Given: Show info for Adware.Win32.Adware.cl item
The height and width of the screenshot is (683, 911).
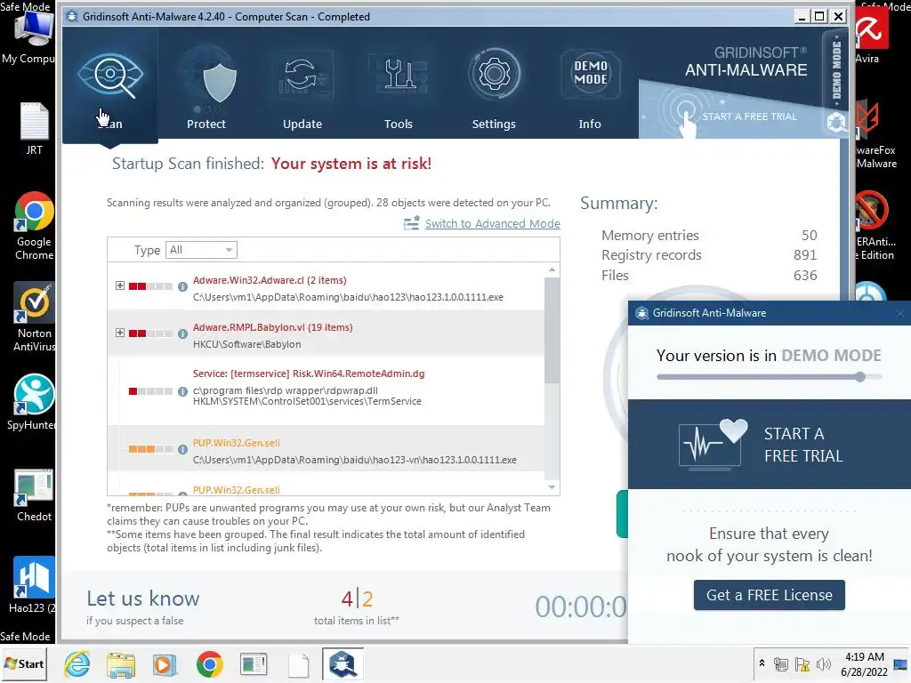Looking at the screenshot, I should 182,286.
